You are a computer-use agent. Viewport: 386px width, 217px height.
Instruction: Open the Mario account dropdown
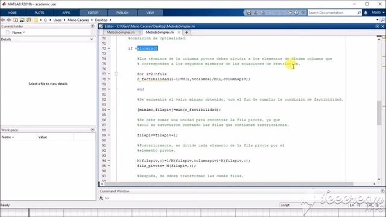click(x=378, y=12)
